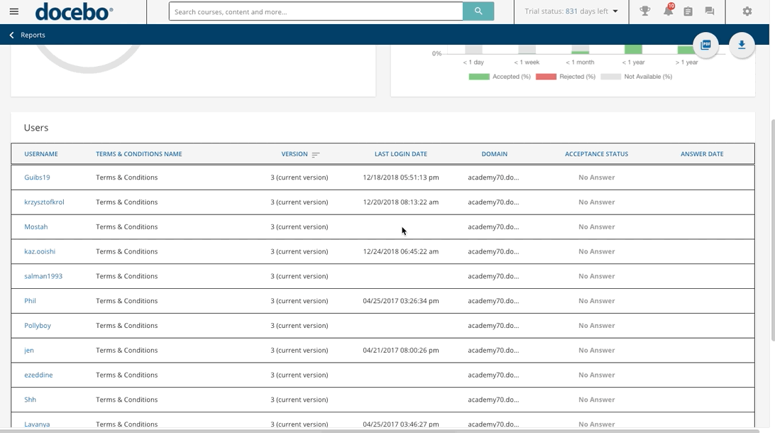Sort by the DOMAIN column header

point(494,154)
